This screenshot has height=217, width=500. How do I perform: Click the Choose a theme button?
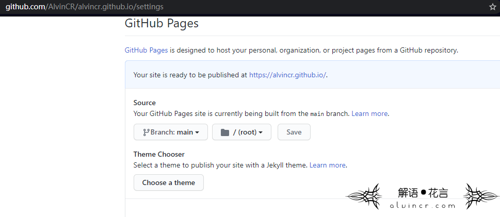click(x=168, y=182)
